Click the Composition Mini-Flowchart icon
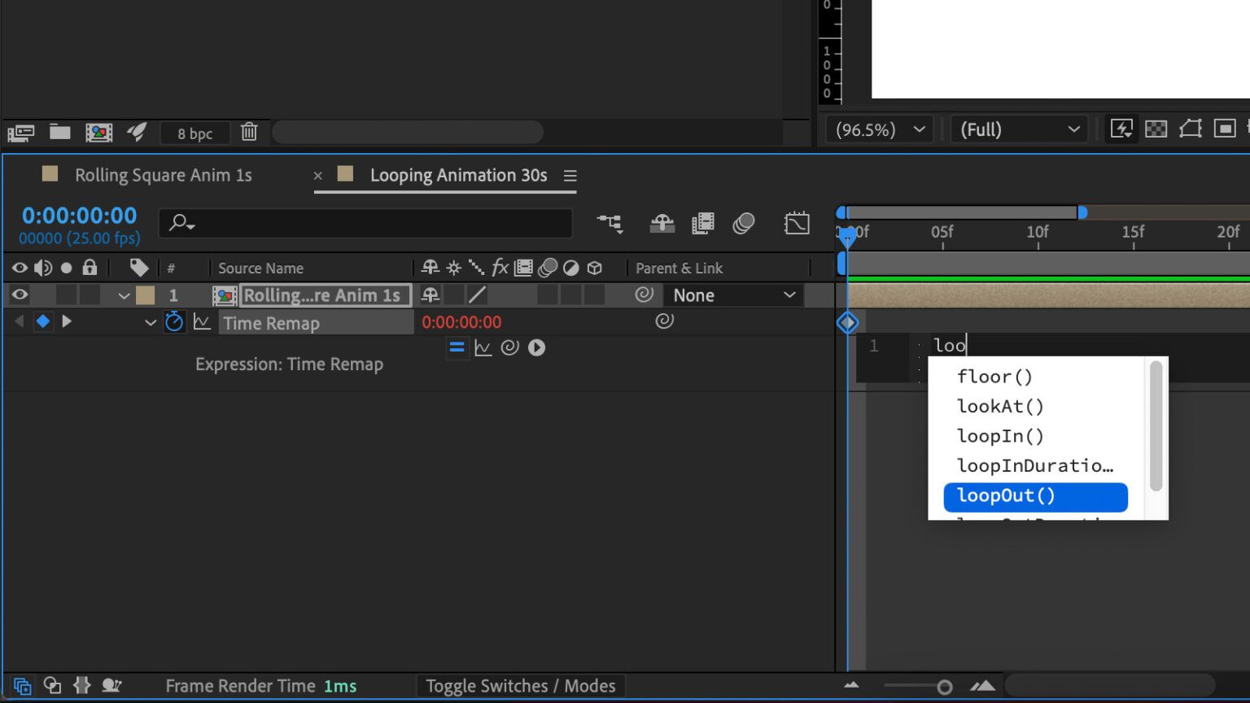The width and height of the screenshot is (1250, 703). pyautogui.click(x=610, y=224)
